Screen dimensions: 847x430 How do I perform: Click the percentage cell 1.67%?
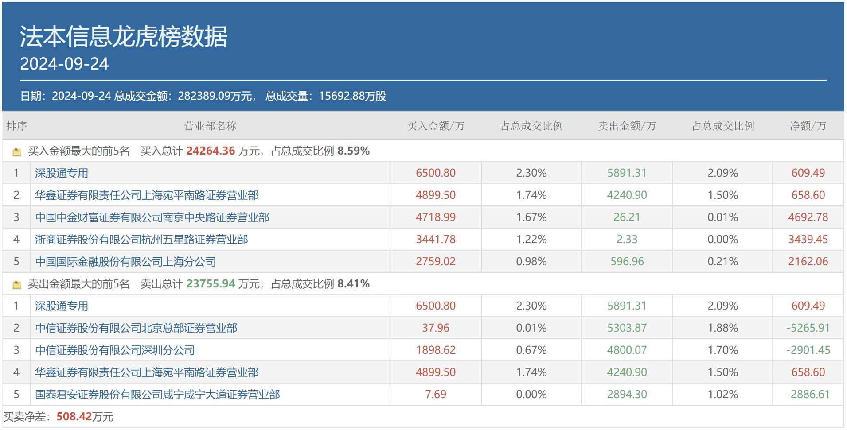[x=531, y=217]
